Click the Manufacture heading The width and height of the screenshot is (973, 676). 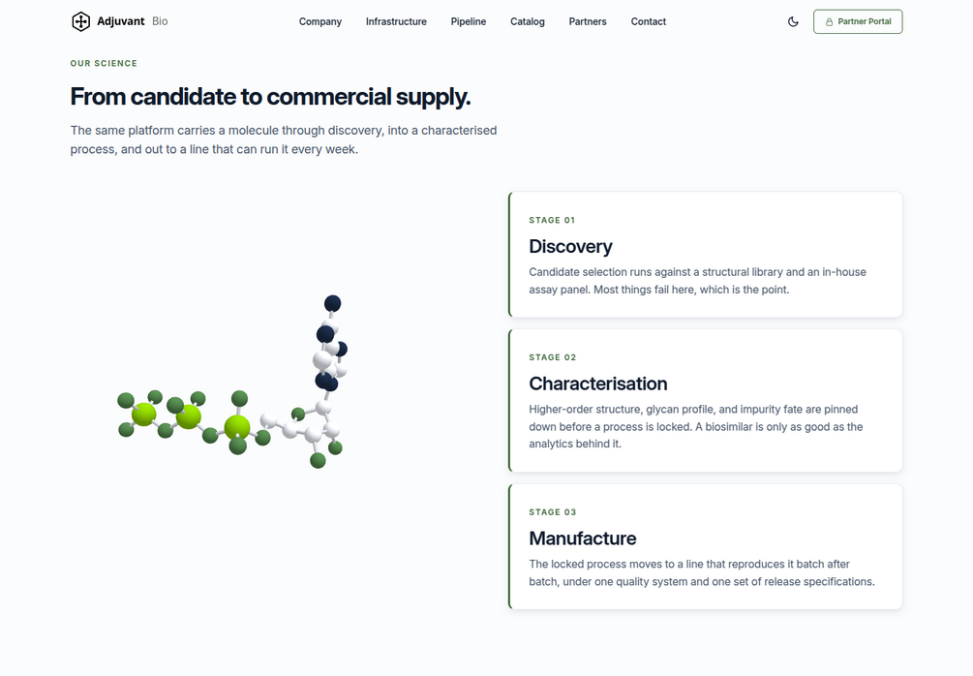pyautogui.click(x=582, y=538)
